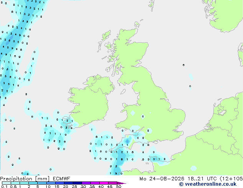Select the 0.5 to 1 mm legend swatch

pos(15,183)
